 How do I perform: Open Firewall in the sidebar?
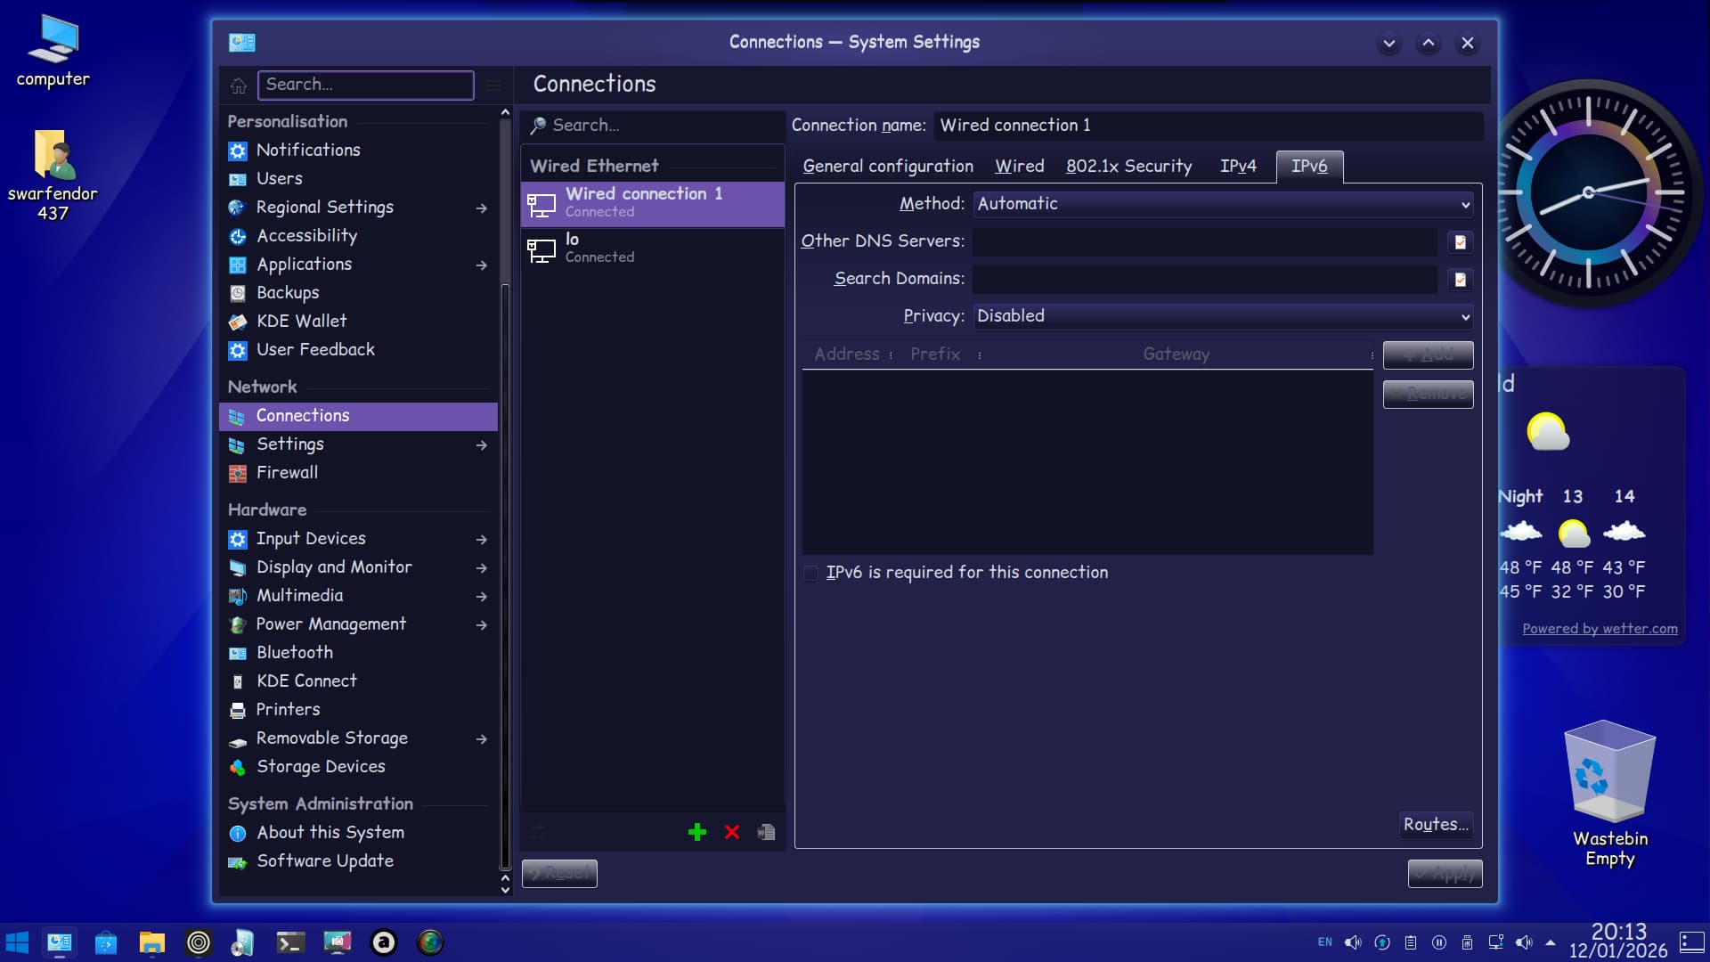tap(287, 473)
